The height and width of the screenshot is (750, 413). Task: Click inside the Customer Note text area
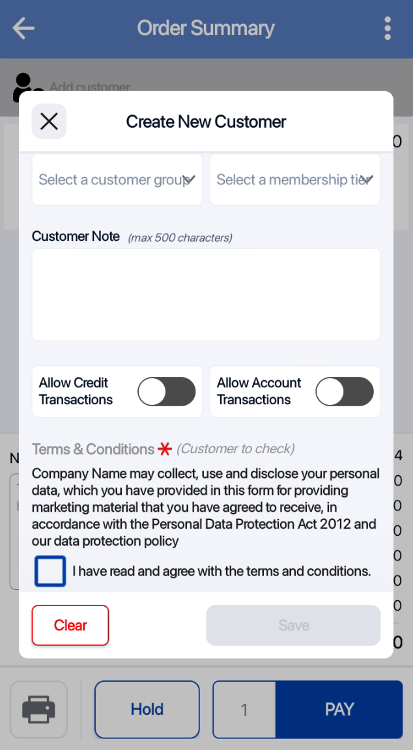(206, 294)
